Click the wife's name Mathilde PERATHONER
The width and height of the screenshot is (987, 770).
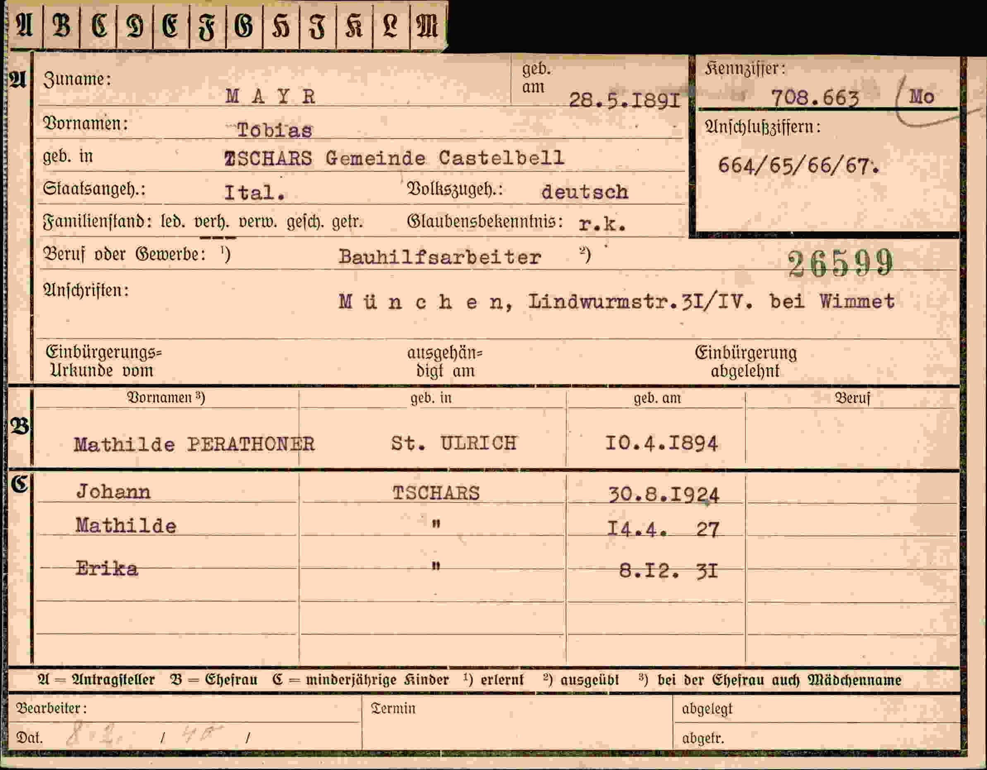click(x=194, y=444)
